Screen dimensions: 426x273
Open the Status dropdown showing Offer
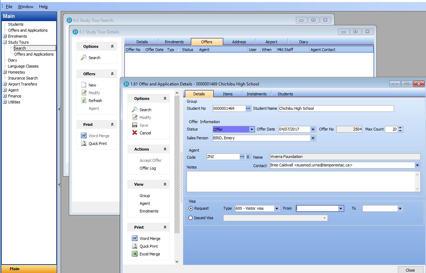[252, 129]
